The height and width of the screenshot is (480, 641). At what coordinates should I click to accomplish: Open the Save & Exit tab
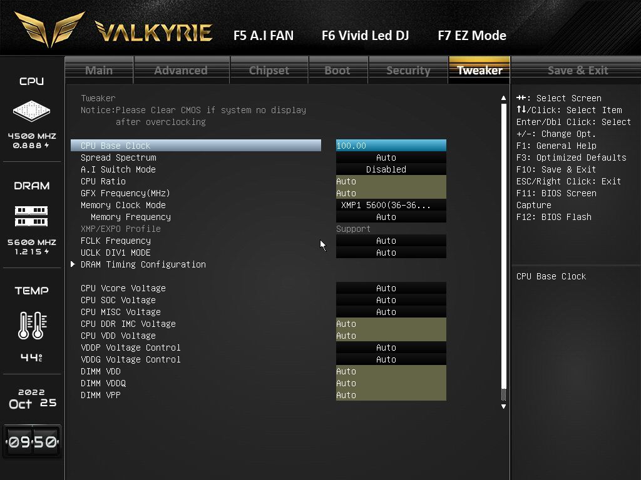[578, 70]
